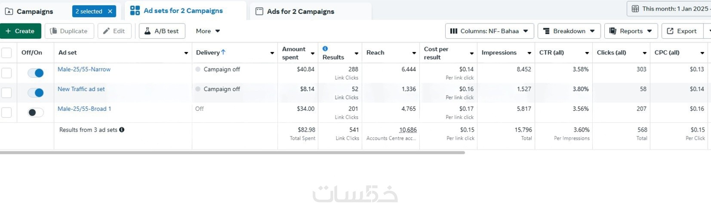Click the Delivery sort arrow icon
The width and height of the screenshot is (711, 207).
223,52
